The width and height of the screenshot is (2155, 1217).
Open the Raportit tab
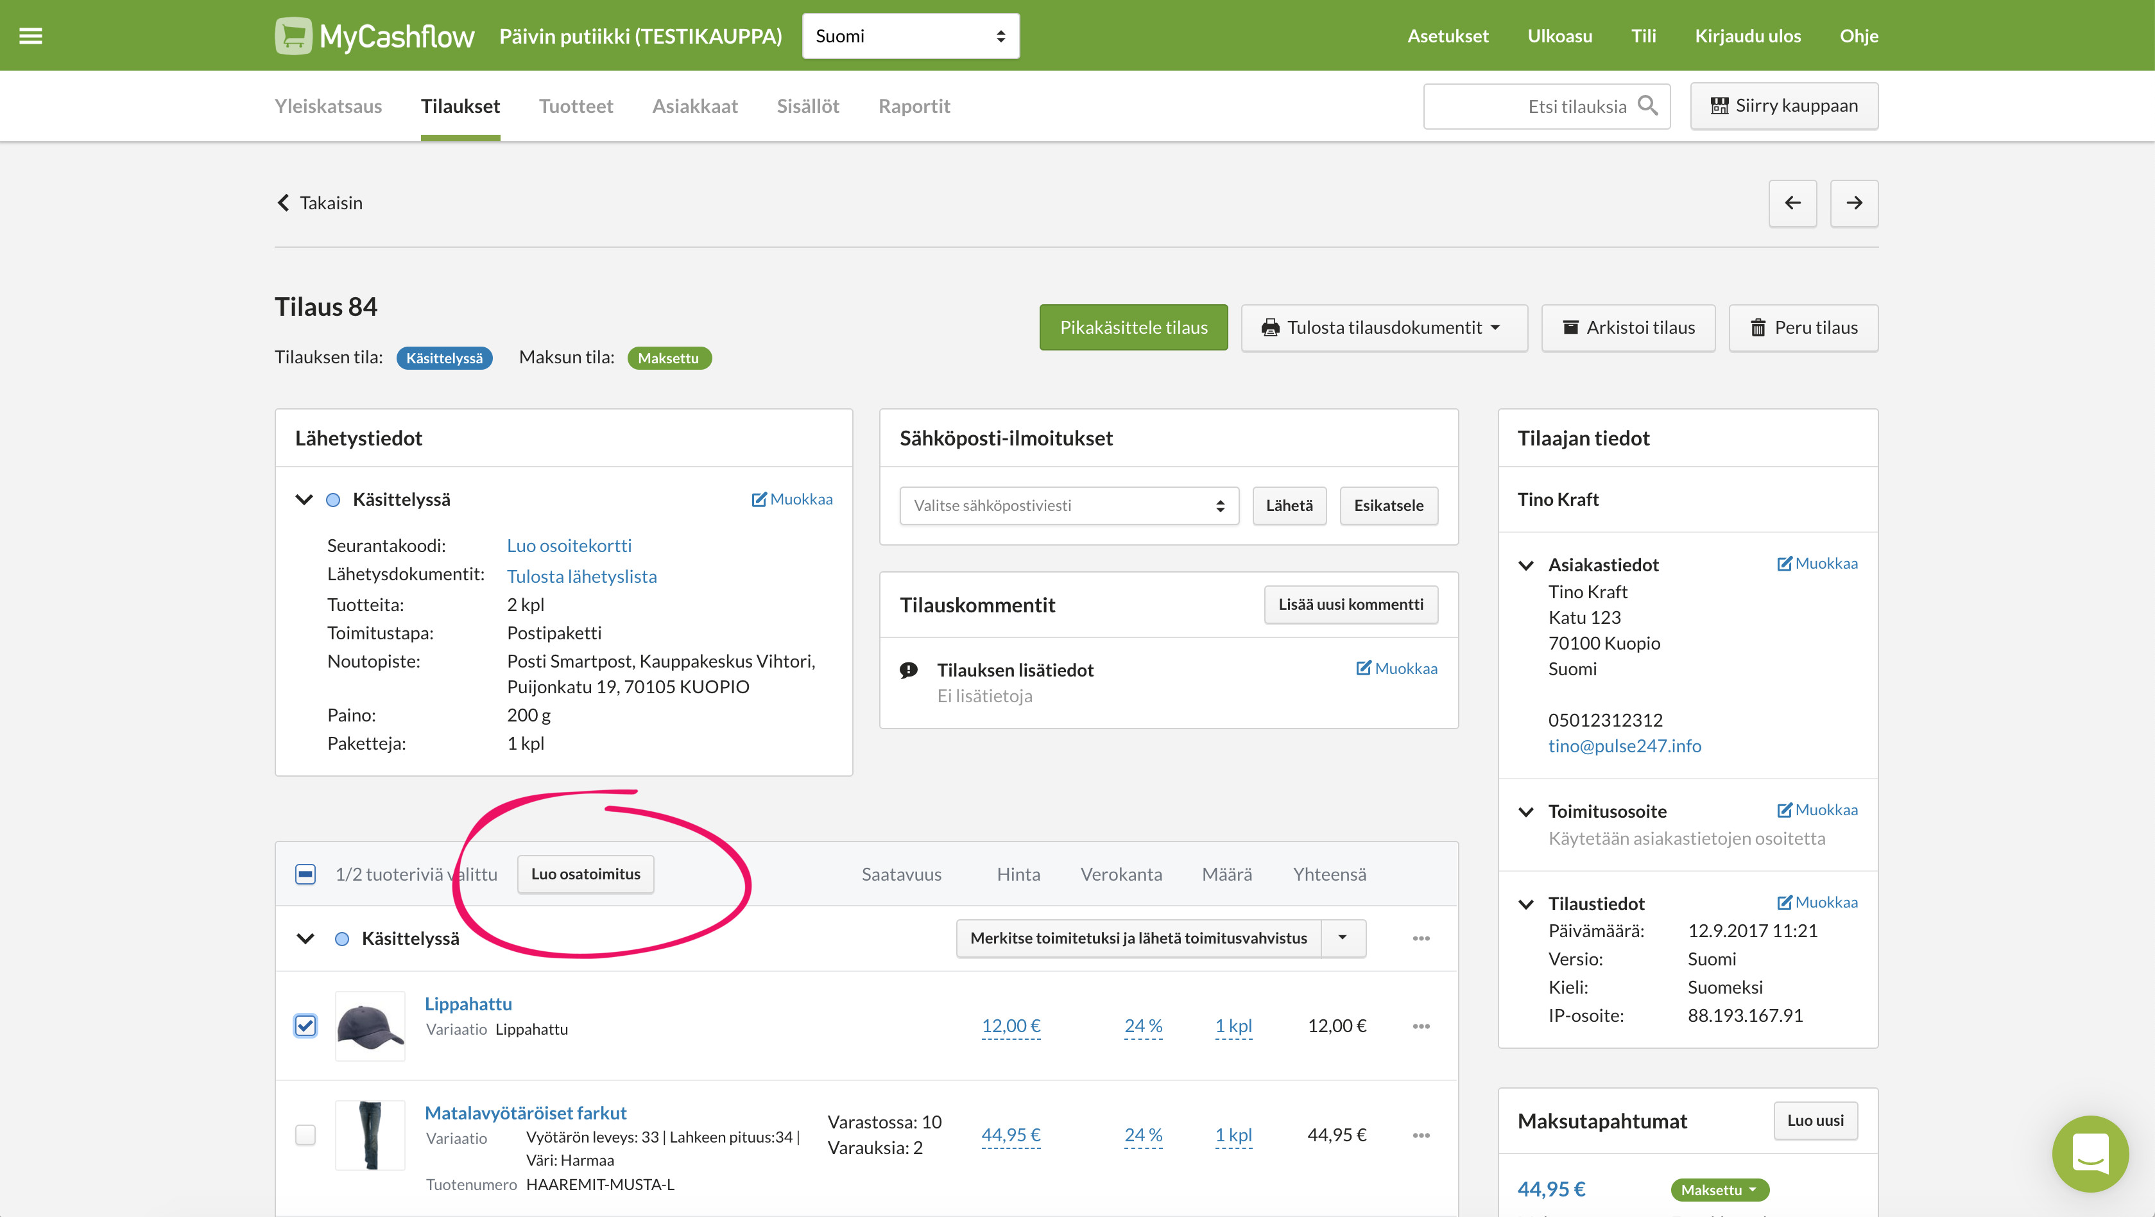pyautogui.click(x=914, y=107)
